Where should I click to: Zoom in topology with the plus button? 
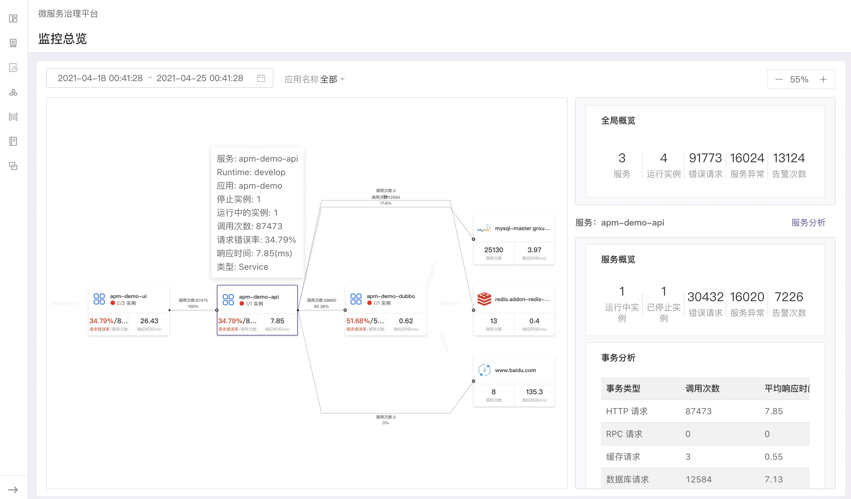coord(823,79)
